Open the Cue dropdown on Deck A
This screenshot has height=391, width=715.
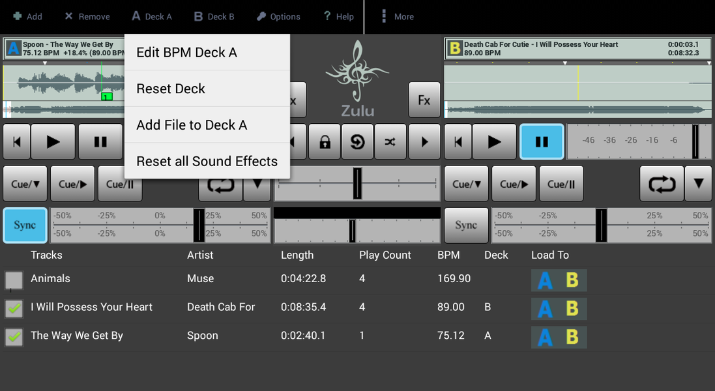coord(25,184)
